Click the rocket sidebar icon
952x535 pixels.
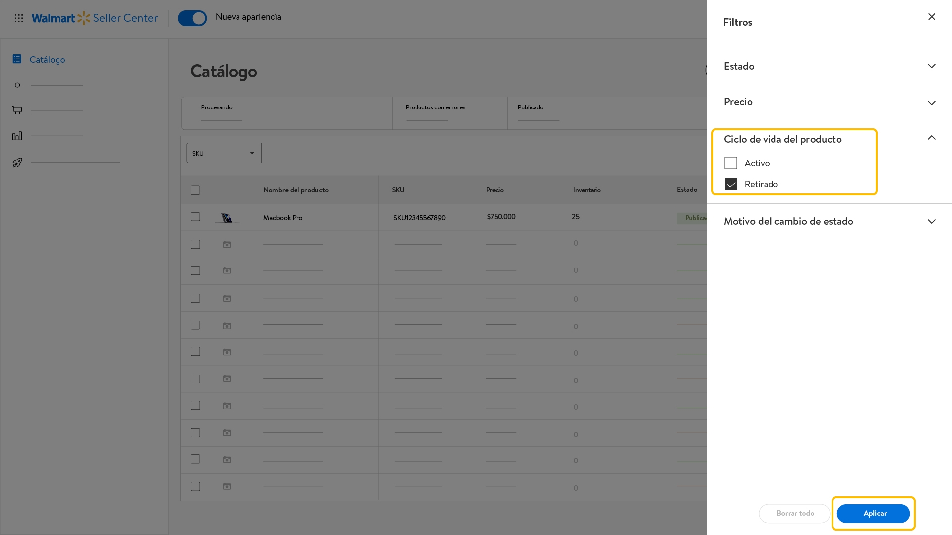click(17, 162)
